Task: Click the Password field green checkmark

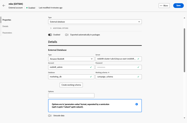Action: 138,67
